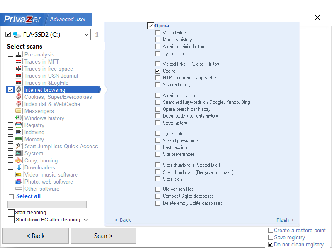
Task: Click the Traces in free space icon
Action: click(x=18, y=69)
